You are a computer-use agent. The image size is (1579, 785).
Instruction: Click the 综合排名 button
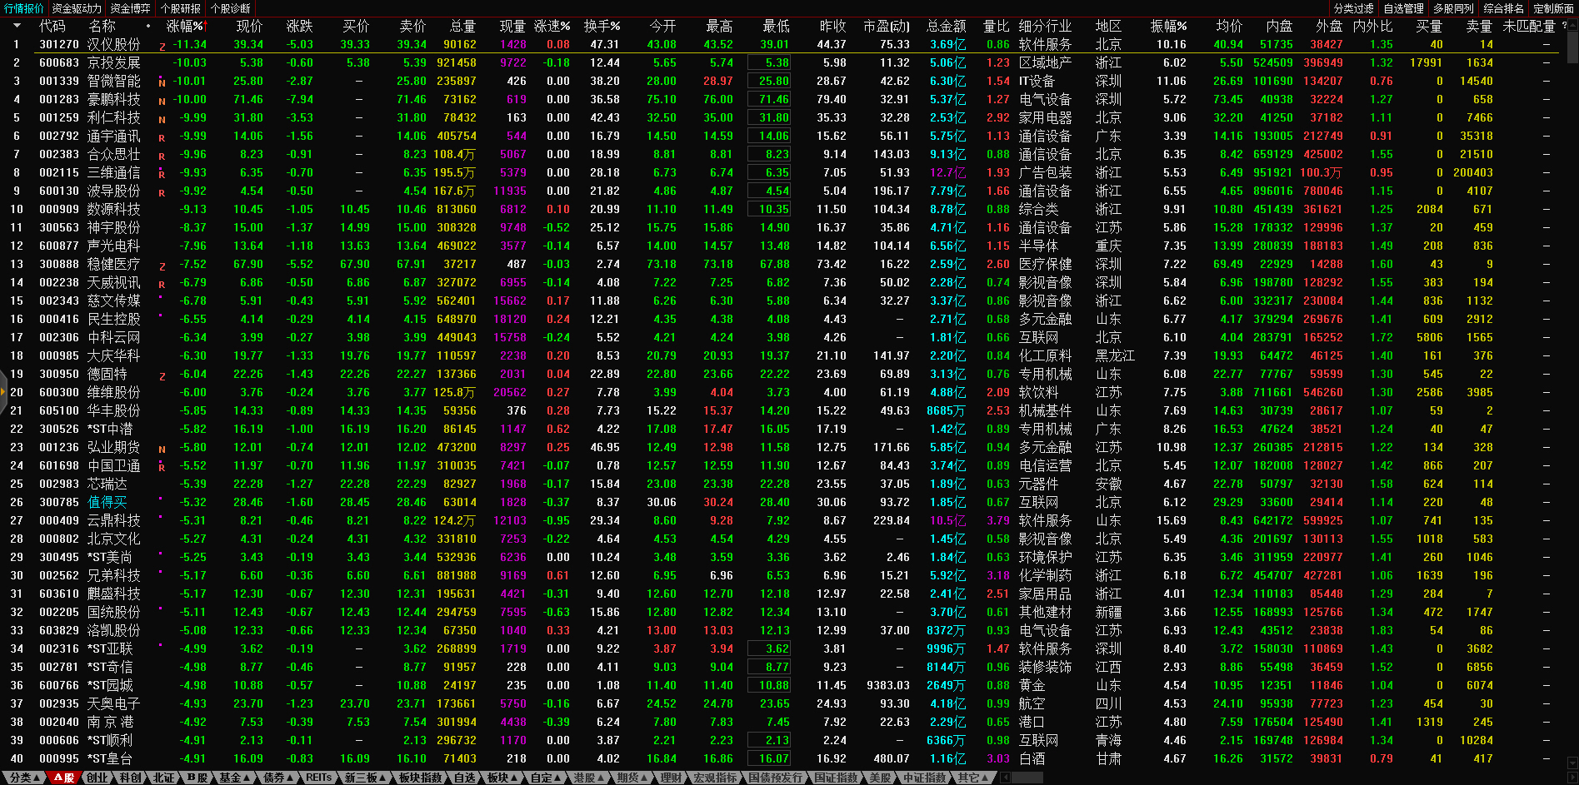(1503, 8)
